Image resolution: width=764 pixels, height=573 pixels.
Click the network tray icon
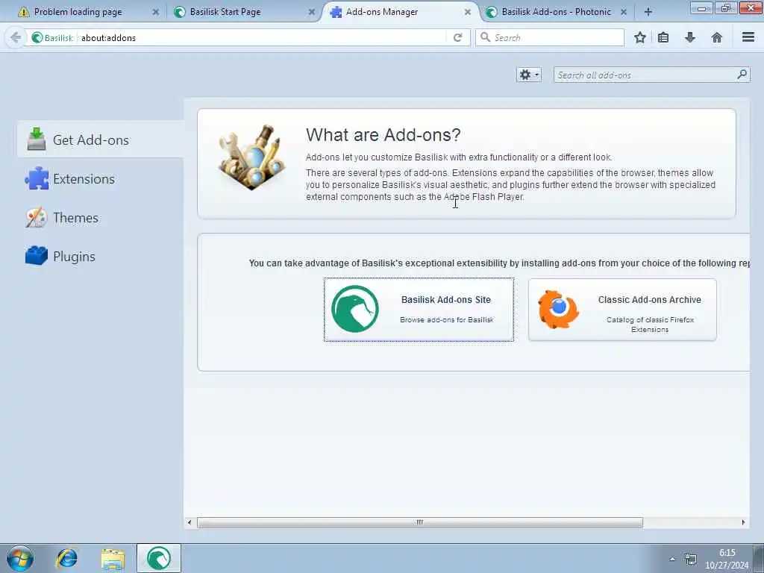tap(690, 559)
